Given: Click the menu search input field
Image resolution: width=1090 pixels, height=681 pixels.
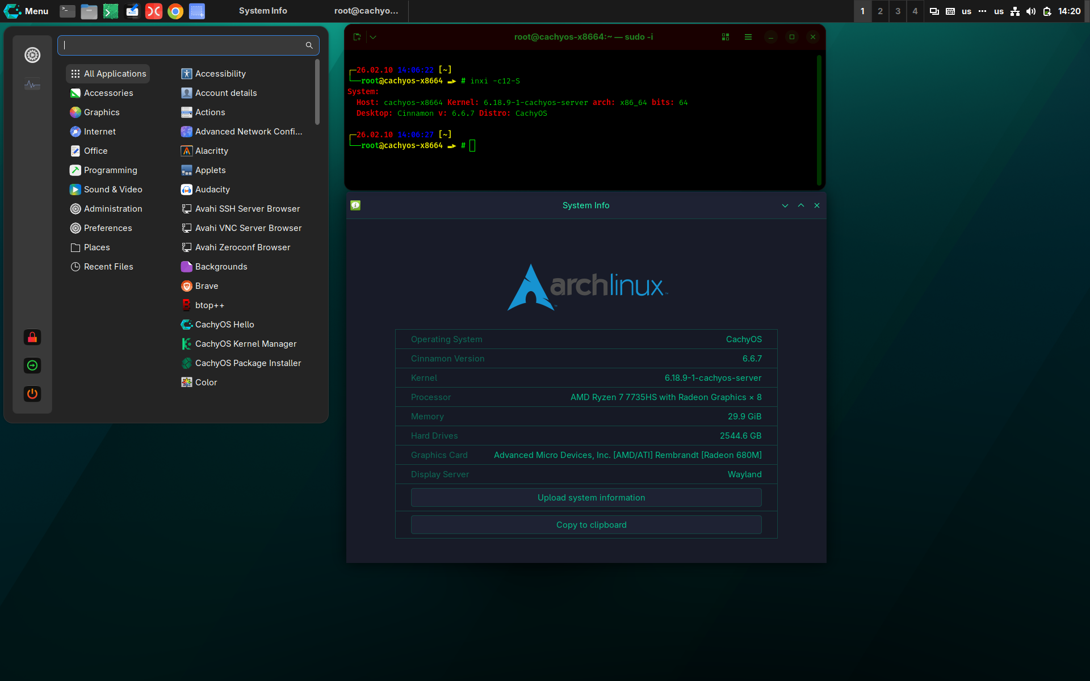Looking at the screenshot, I should tap(188, 45).
